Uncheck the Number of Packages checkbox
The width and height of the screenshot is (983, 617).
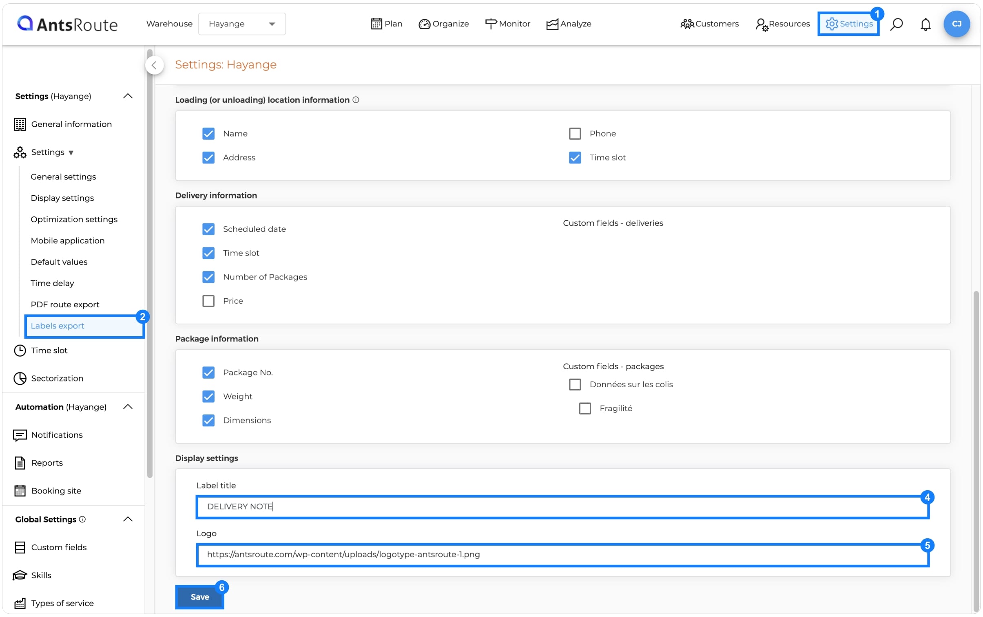click(x=208, y=277)
